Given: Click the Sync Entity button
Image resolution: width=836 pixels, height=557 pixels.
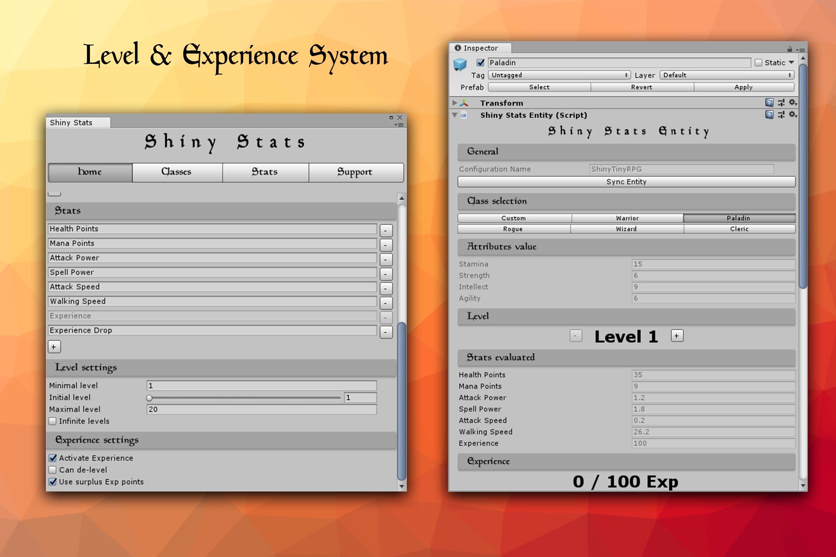Looking at the screenshot, I should coord(626,182).
